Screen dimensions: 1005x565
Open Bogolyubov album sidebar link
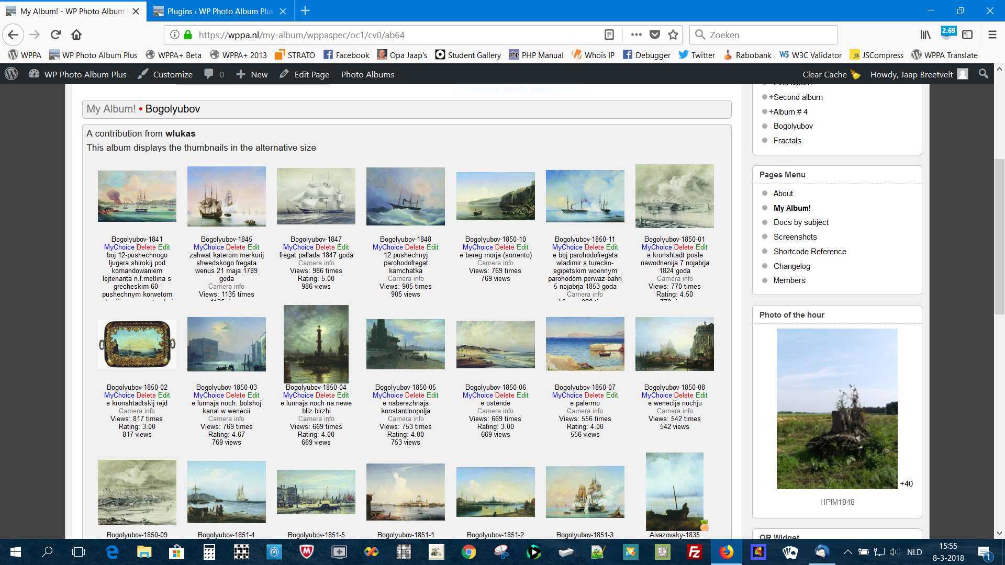793,126
